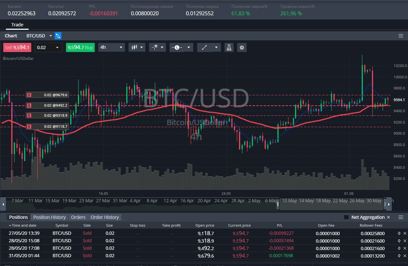Click the FPL value -0,00160391
Image resolution: width=408 pixels, height=266 pixels.
(103, 13)
